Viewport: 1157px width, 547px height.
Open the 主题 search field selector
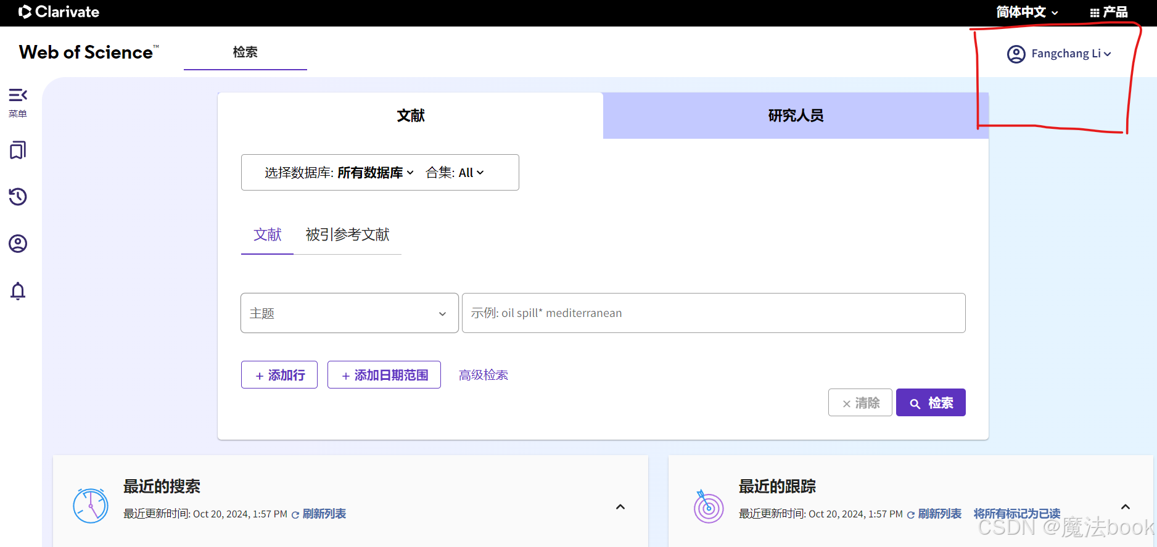coord(349,313)
